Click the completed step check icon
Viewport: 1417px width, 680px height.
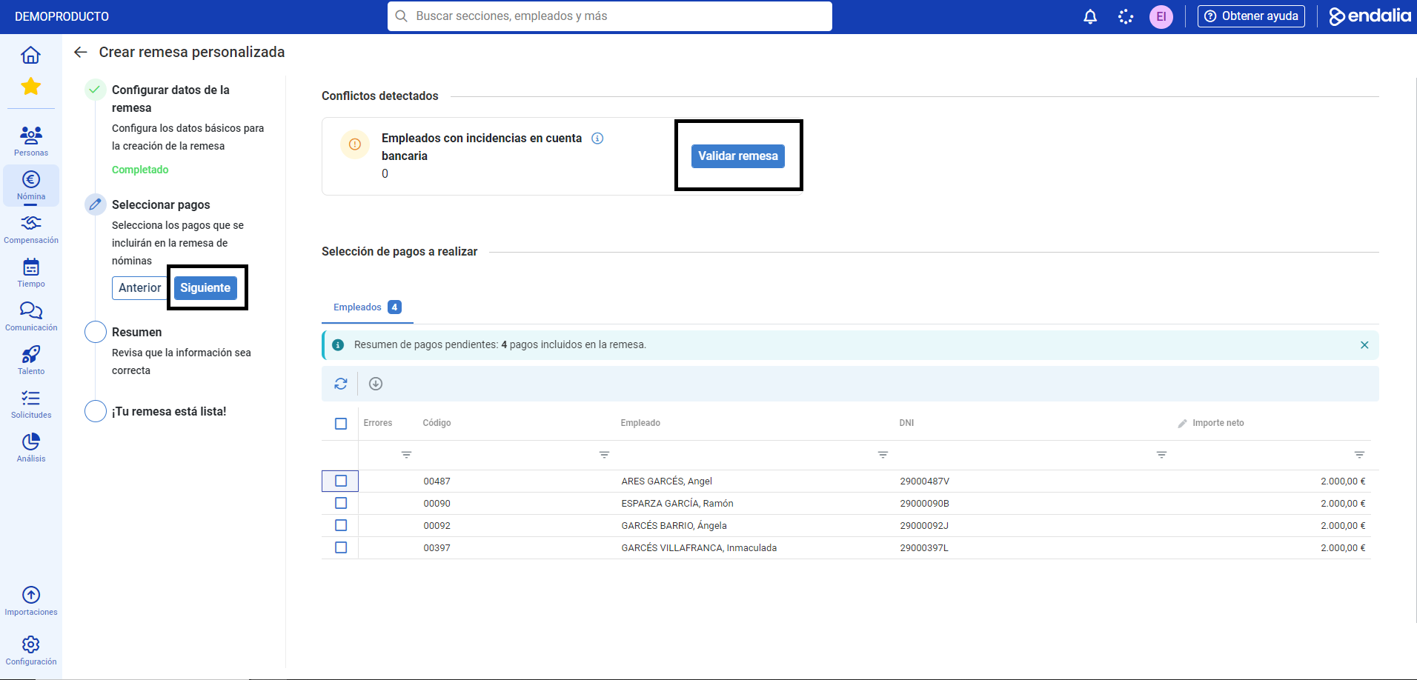tap(96, 90)
